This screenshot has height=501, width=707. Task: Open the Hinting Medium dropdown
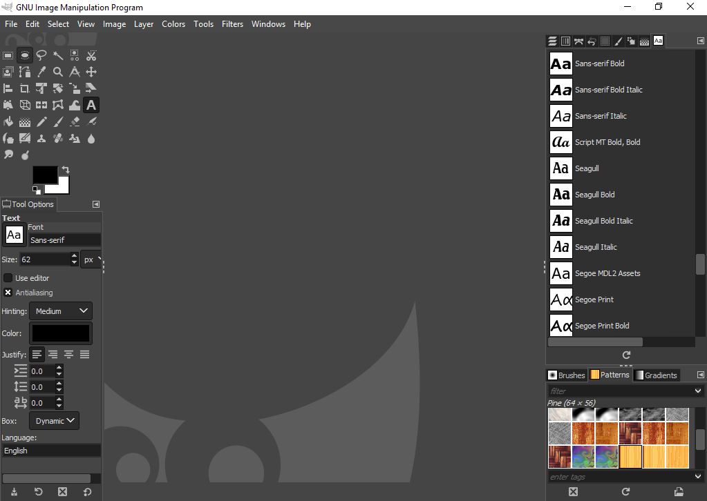[61, 311]
